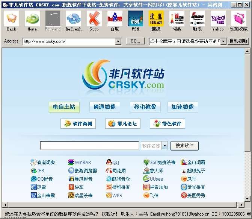
Task: Switch to the 移动镜像 mirror
Action: 145,107
